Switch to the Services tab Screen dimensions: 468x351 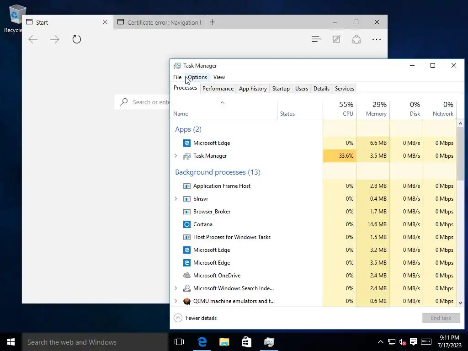pos(345,89)
